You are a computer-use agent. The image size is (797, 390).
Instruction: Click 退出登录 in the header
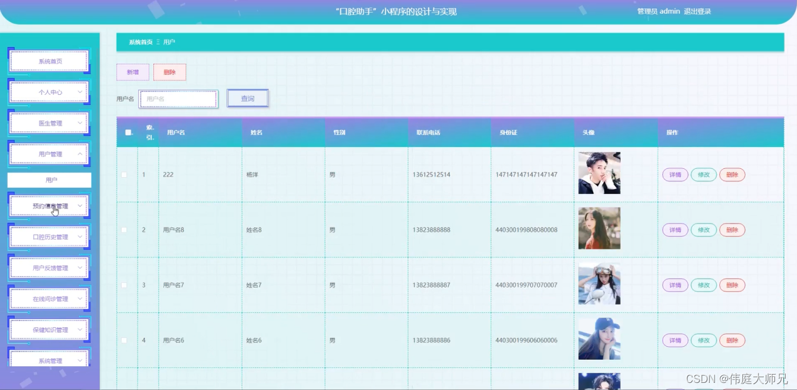[x=697, y=11]
